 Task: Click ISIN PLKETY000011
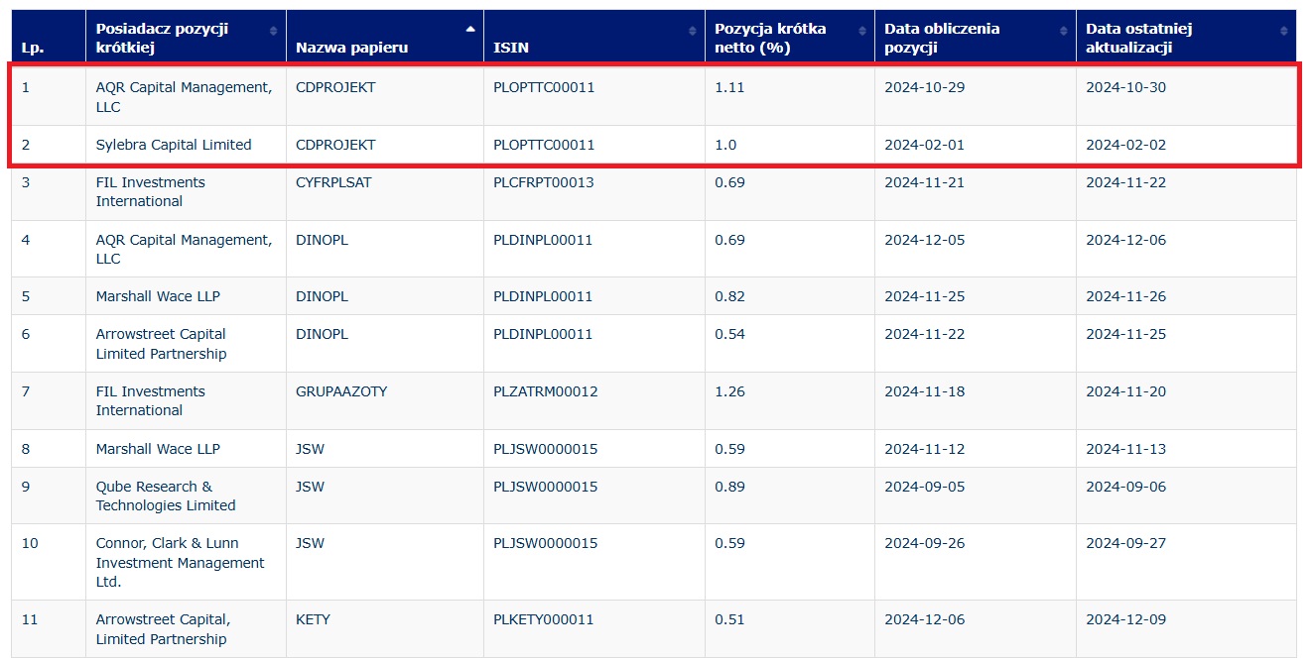544,619
